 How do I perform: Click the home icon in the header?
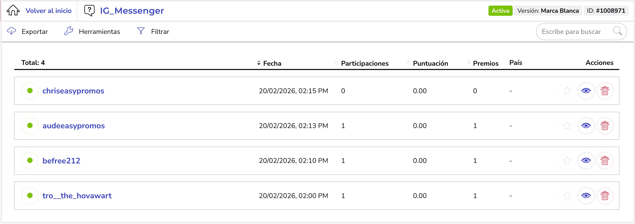coord(13,10)
